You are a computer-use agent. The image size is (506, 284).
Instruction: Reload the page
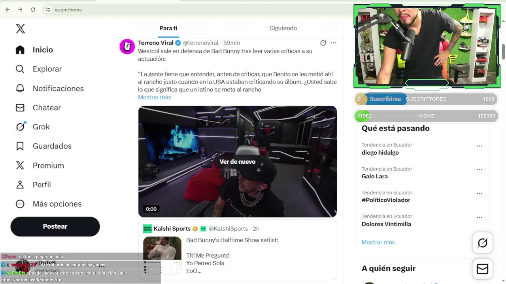coord(33,9)
